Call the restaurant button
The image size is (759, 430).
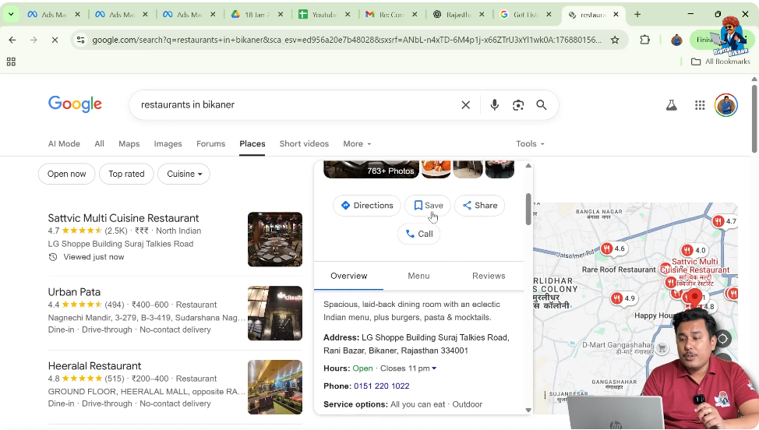(x=418, y=234)
